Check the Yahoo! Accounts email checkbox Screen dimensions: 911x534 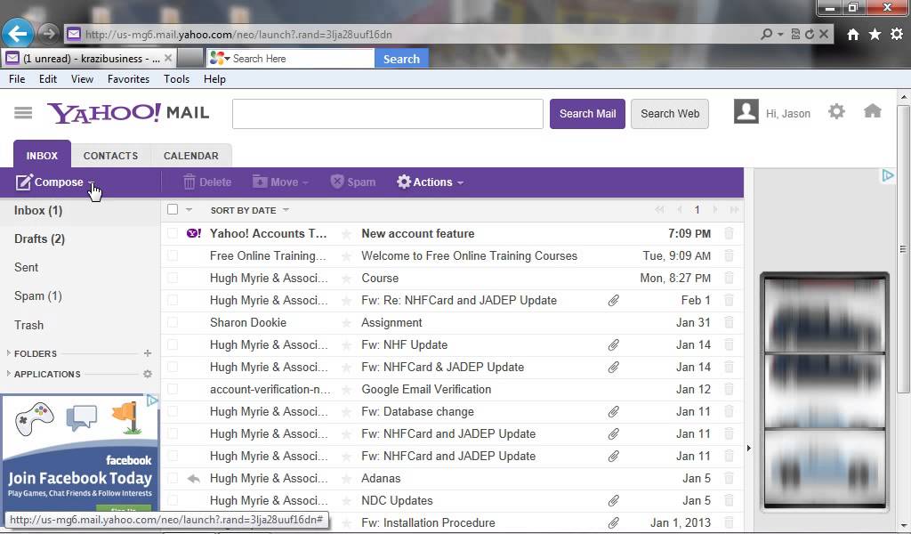pyautogui.click(x=173, y=233)
